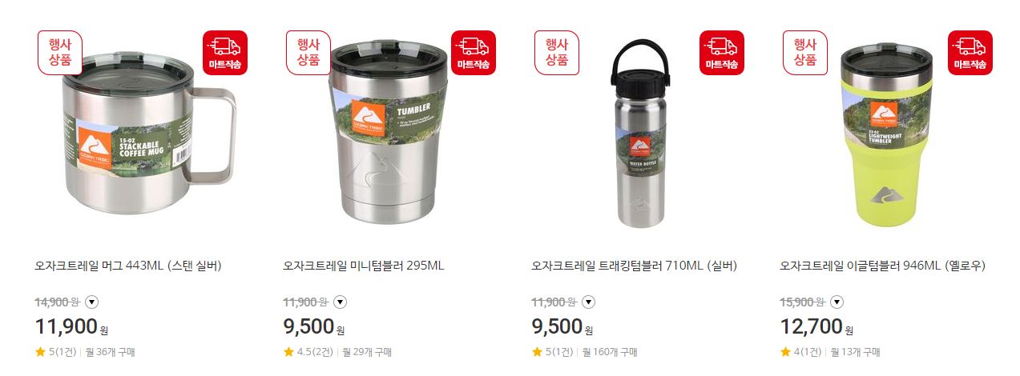Open price dropdown for trekking tumbler 710ML

[588, 302]
